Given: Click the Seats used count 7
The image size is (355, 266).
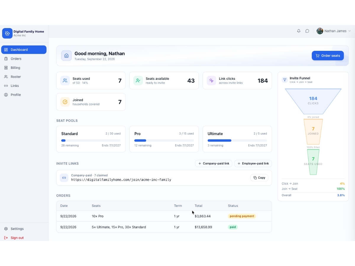Looking at the screenshot, I should coord(120,81).
